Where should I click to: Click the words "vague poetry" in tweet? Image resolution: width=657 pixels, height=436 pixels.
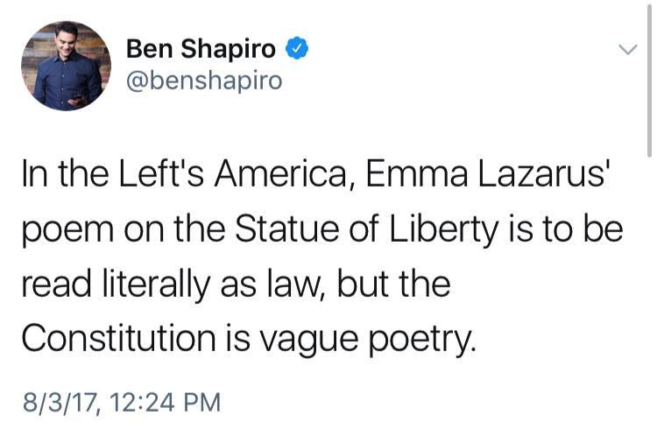pos(367,340)
